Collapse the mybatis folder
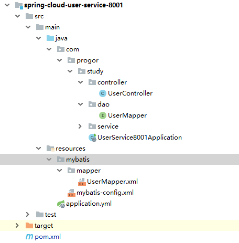The height and width of the screenshot is (243, 239). point(49,160)
